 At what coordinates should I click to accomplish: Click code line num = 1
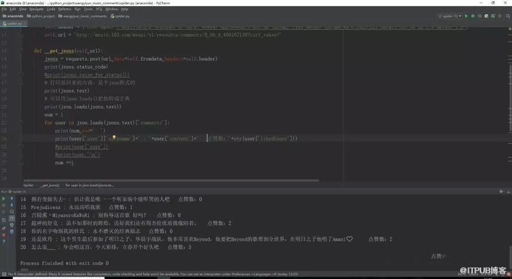click(54, 115)
